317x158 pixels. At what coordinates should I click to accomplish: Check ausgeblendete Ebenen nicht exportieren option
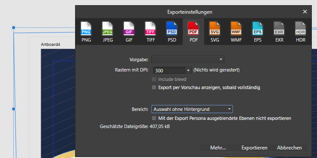(x=154, y=118)
